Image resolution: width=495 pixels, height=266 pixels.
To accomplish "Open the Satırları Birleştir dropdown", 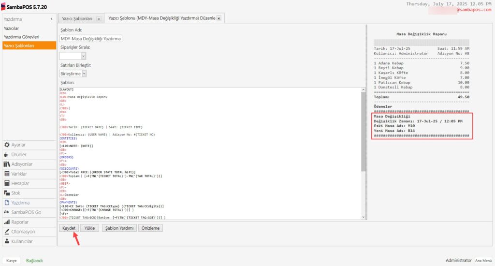I will point(84,74).
